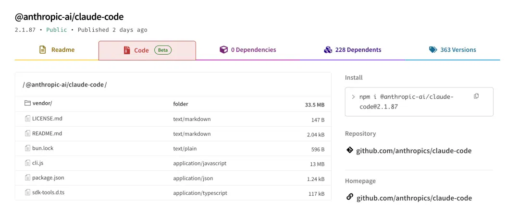Click the vendor folder icon
The image size is (519, 215).
27,103
